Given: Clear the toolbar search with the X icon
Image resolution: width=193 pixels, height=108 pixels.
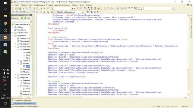Looking at the screenshot, I should coord(75,8).
